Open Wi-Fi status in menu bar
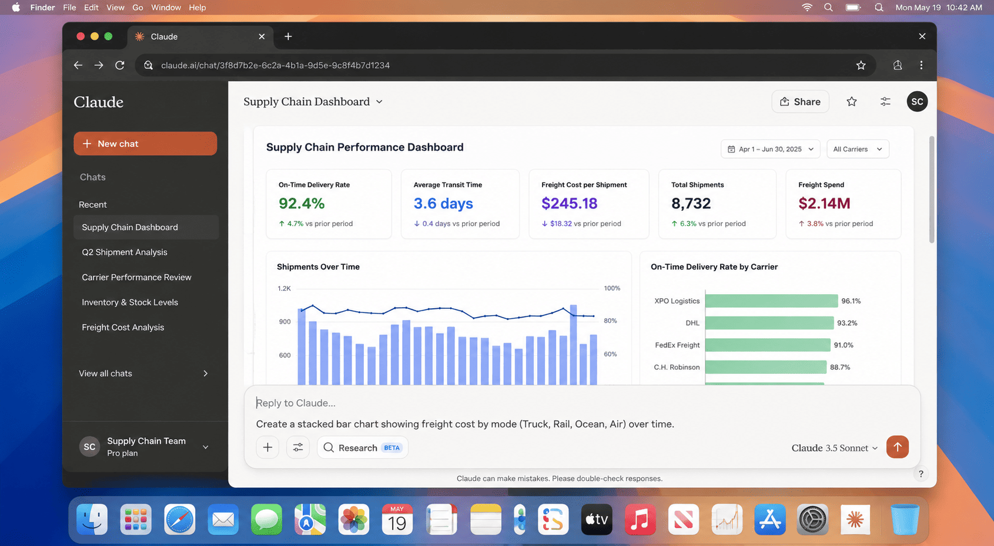Screen dimensions: 994x546 pos(807,8)
